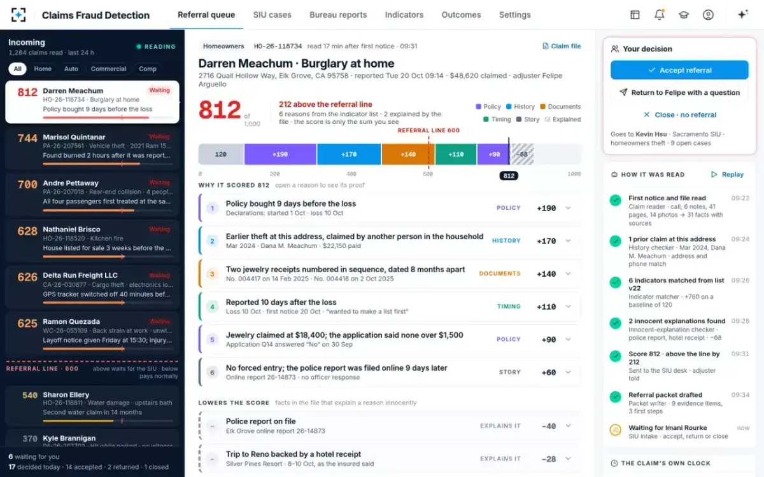Expand Two jewelry receipts reason chevron
764x477 pixels.
pyautogui.click(x=568, y=273)
